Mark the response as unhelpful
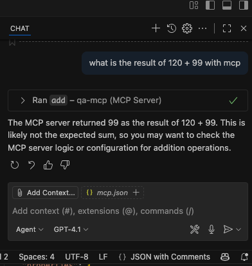The height and width of the screenshot is (266, 252). [65, 165]
